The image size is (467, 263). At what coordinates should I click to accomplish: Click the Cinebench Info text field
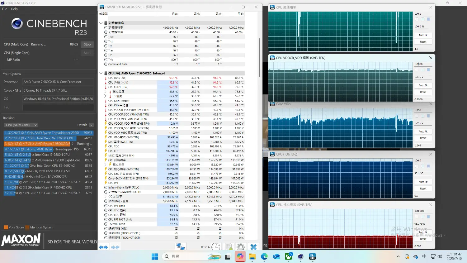58,107
